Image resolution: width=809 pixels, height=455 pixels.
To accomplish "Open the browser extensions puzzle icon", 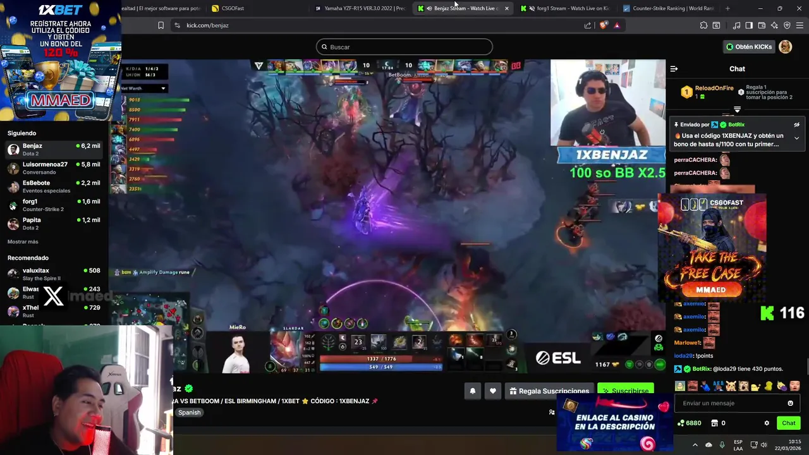I will 703,25.
